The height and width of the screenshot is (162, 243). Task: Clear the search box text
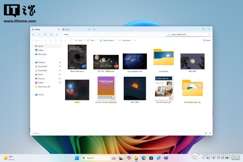(209, 34)
